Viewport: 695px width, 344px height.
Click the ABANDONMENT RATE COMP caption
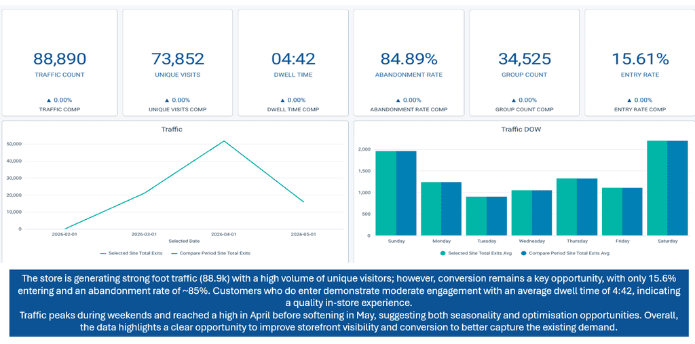tap(409, 109)
